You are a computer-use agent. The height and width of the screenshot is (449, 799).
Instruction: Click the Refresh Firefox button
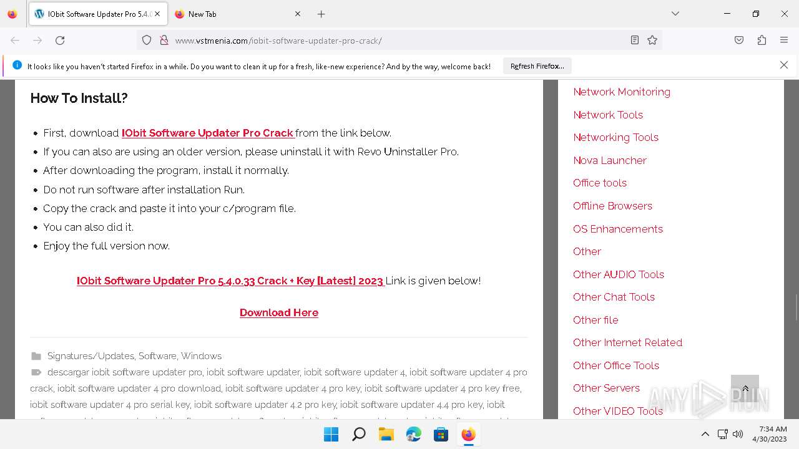(537, 65)
